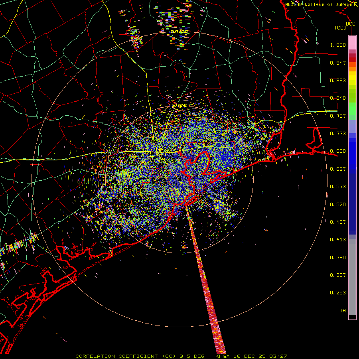Click the pink segment of the color bar
This screenshot has height=359, width=359.
coord(352,42)
